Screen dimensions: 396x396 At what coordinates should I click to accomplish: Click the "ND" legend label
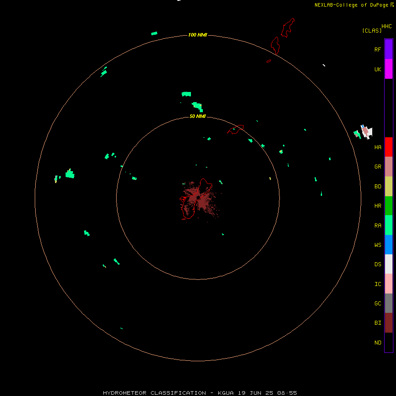(x=378, y=343)
